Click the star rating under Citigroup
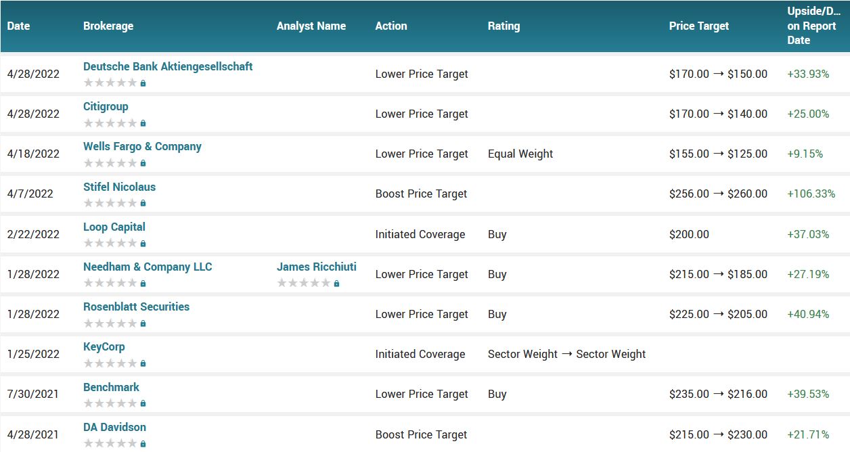 click(x=110, y=122)
